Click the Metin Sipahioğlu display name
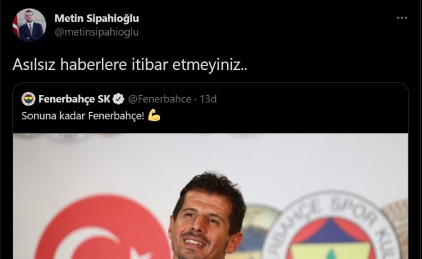This screenshot has height=259, width=422. coord(97,18)
